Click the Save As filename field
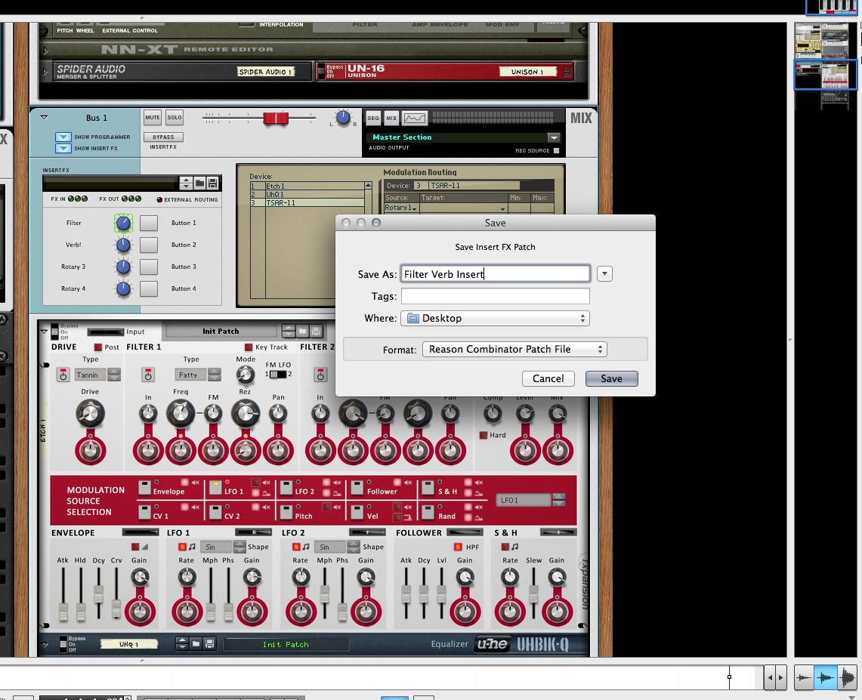862x700 pixels. (x=496, y=274)
